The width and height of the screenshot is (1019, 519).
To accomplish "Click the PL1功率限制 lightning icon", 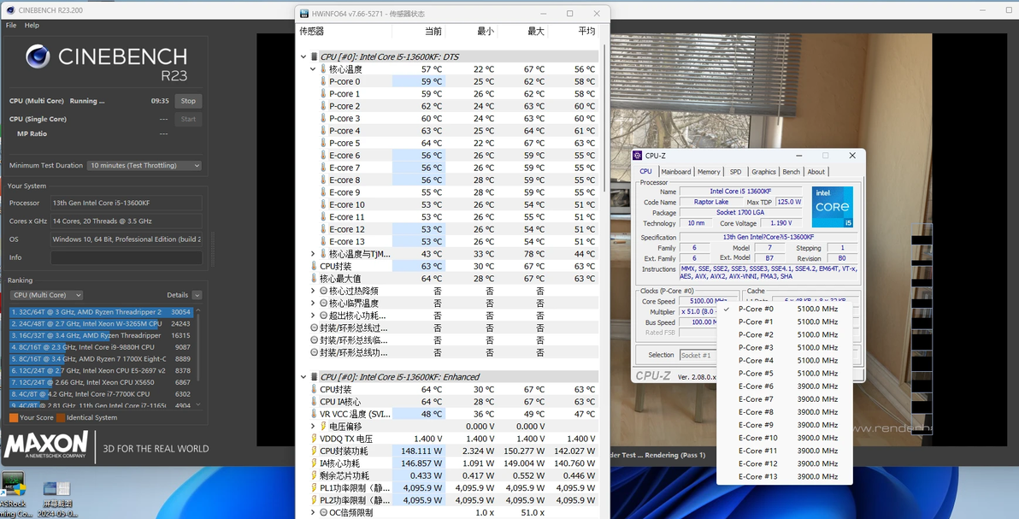I will [x=315, y=487].
